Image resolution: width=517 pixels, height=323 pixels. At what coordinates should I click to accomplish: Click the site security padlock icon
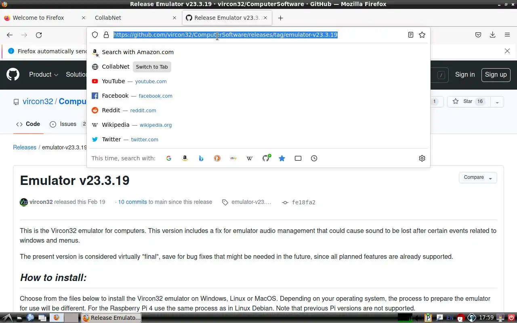pos(106,35)
